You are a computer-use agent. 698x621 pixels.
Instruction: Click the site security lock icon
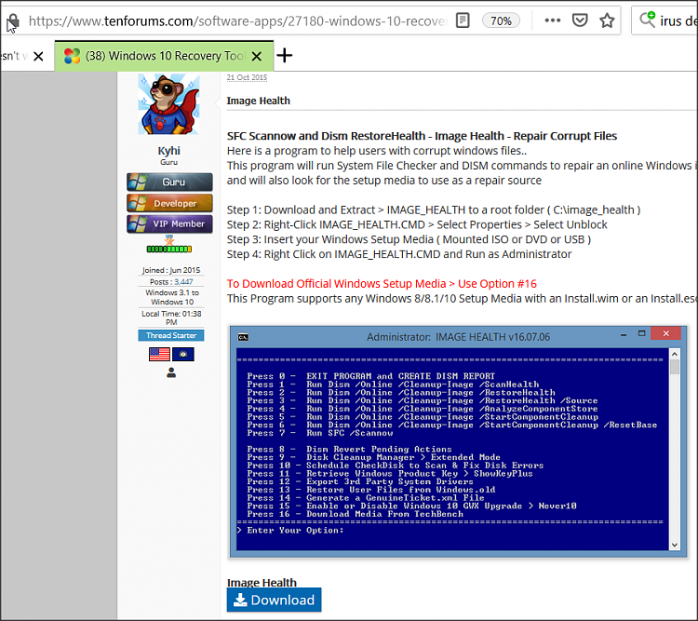(13, 20)
